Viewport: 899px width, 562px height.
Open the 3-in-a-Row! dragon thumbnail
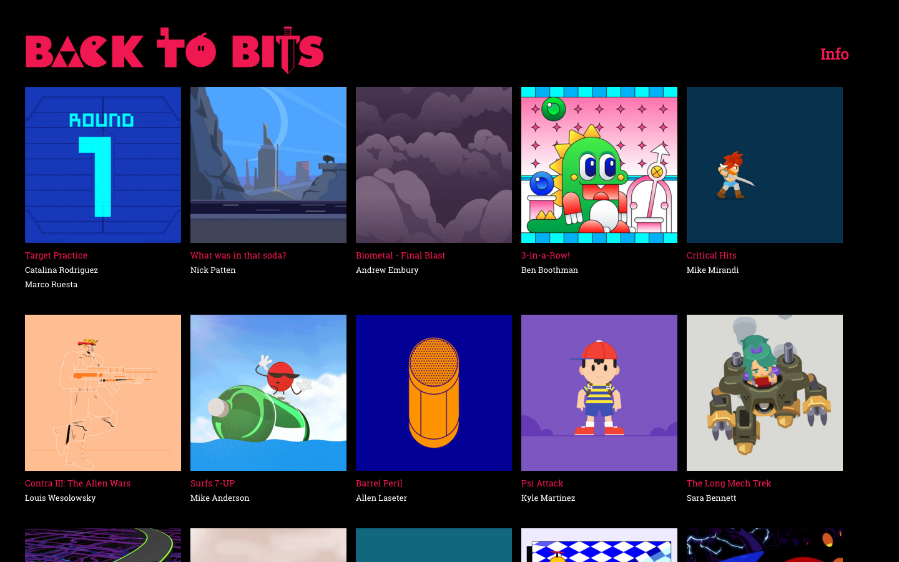599,165
